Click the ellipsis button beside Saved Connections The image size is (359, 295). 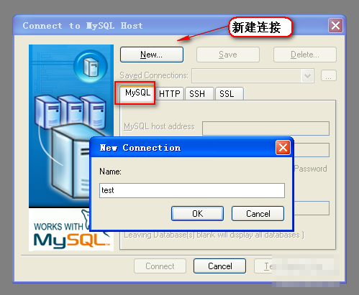click(x=329, y=75)
